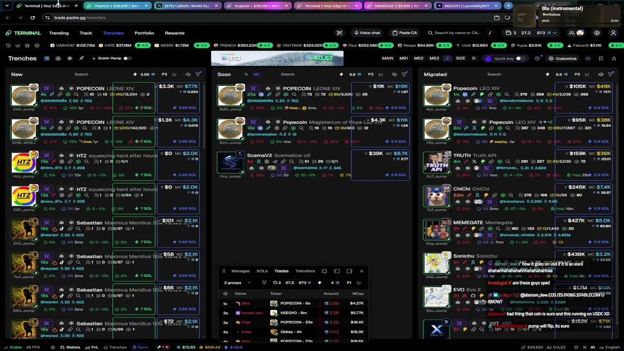Click the Search field in Migrated column

click(494, 75)
